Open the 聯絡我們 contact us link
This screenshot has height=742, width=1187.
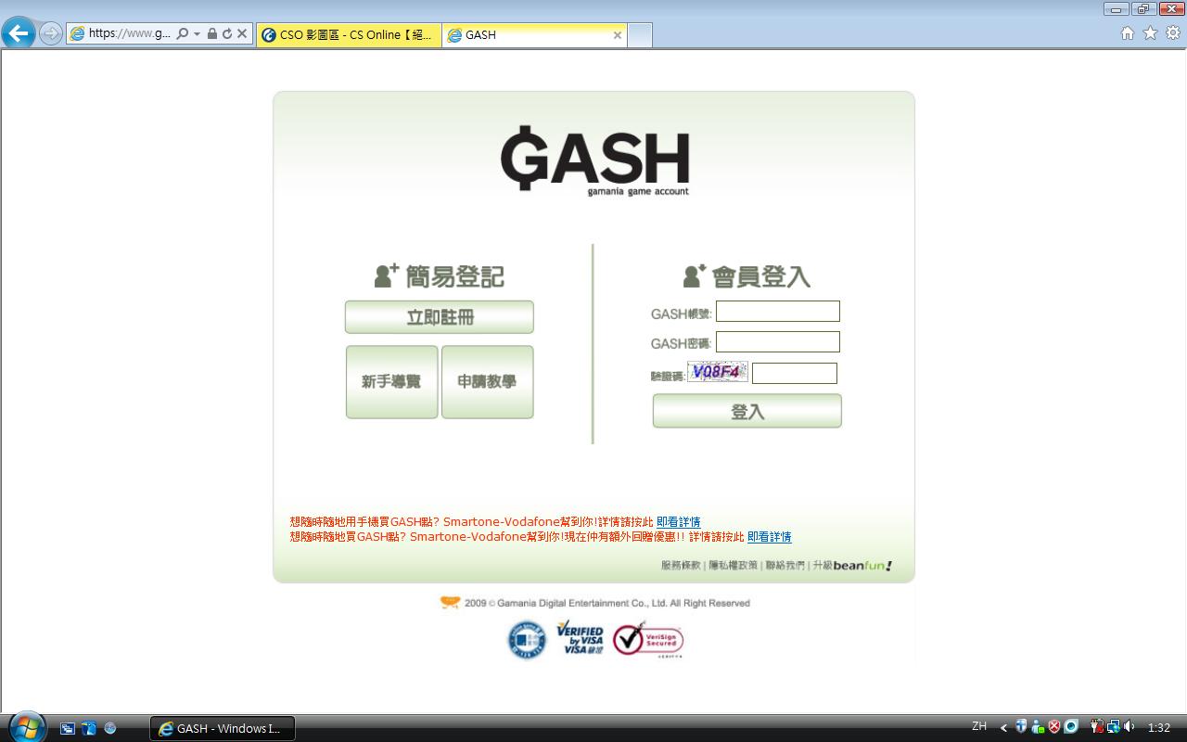785,566
